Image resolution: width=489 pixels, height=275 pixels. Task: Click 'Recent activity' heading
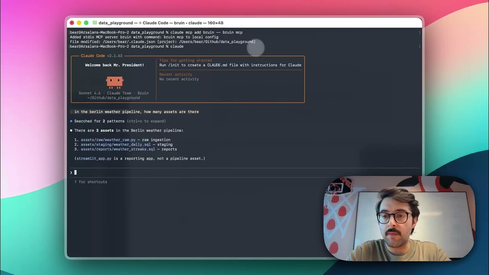coord(176,74)
